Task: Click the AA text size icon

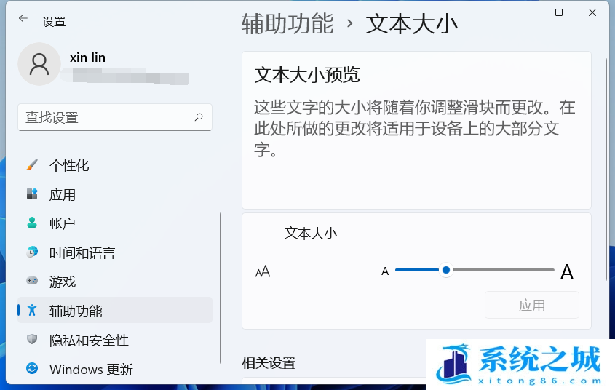Action: [263, 271]
